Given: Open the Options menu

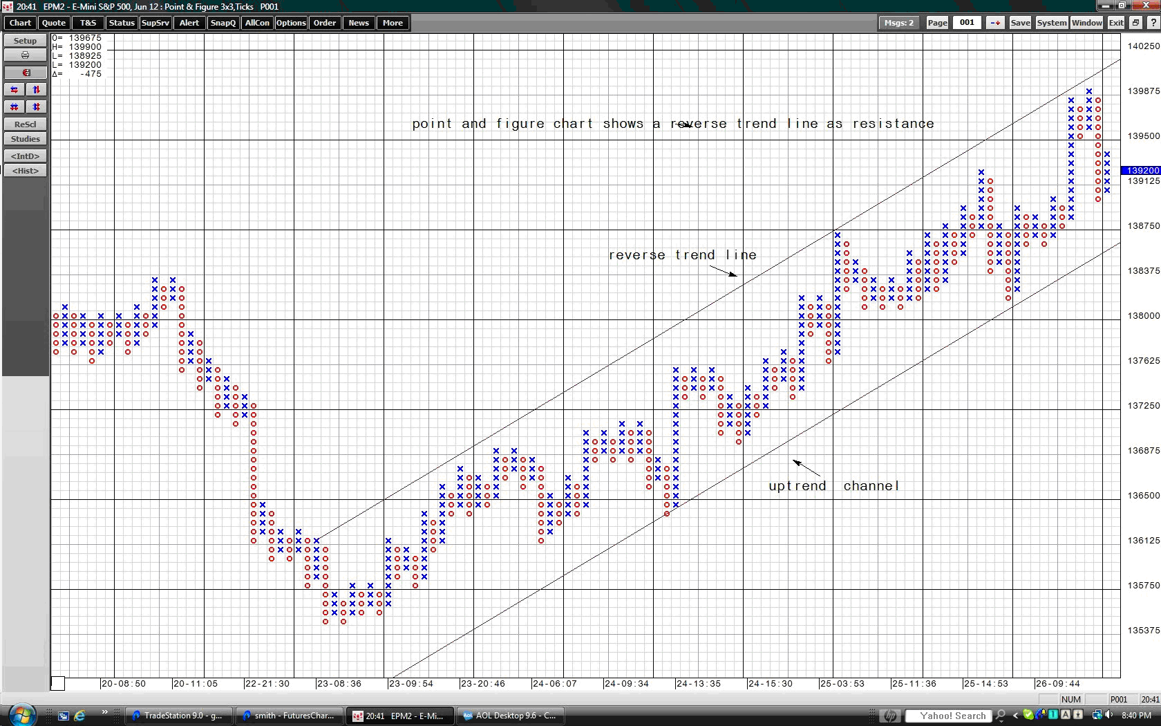Looking at the screenshot, I should click(x=291, y=23).
